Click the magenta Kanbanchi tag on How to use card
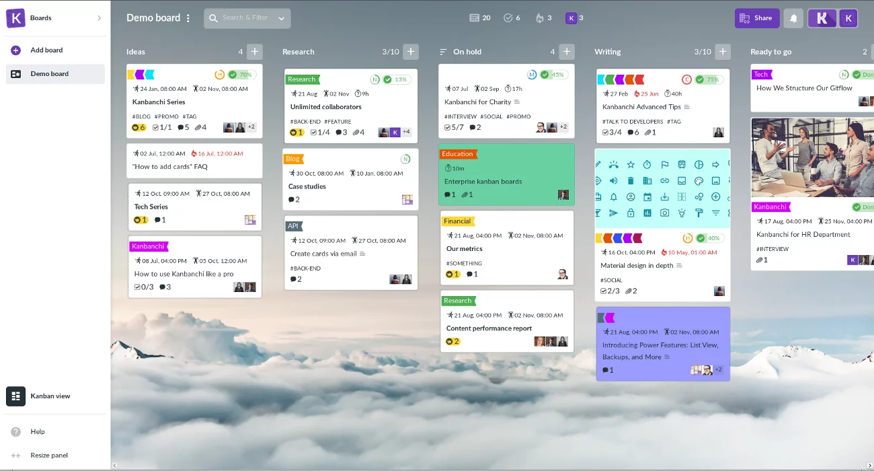 click(149, 246)
